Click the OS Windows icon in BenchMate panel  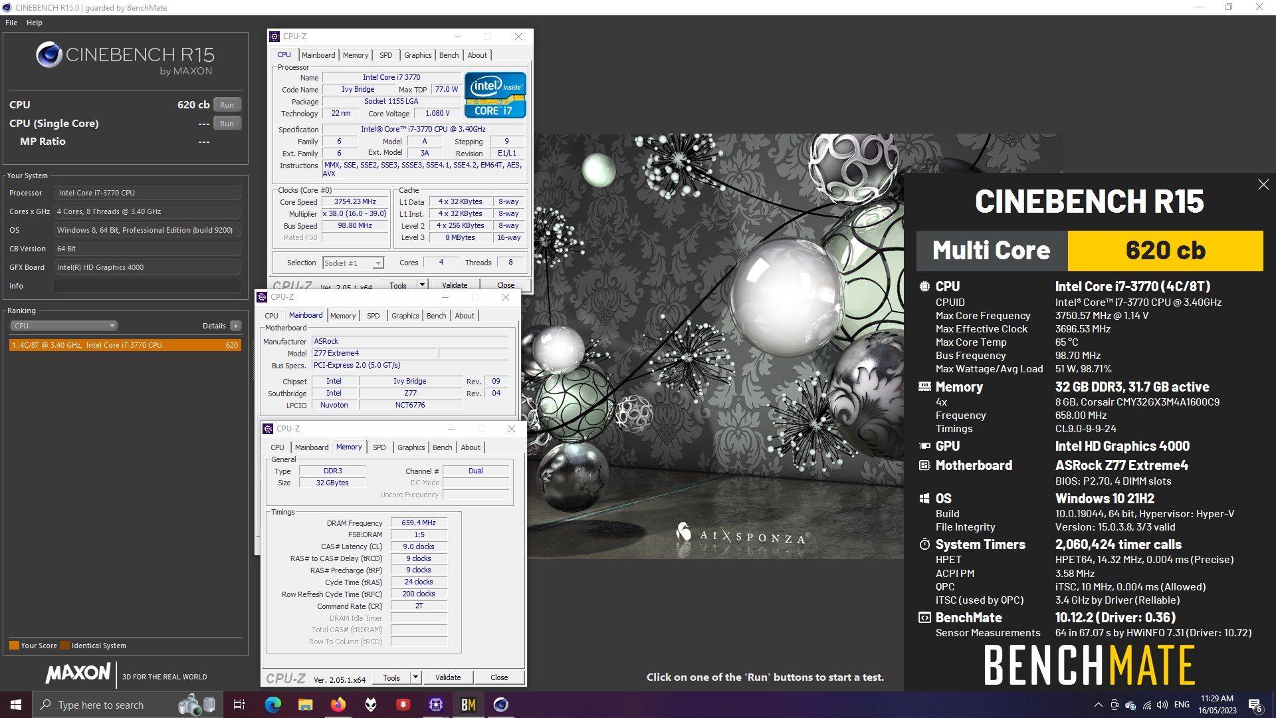tap(924, 499)
